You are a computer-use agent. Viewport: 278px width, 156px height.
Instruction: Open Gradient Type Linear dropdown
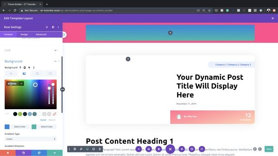(x=30, y=139)
